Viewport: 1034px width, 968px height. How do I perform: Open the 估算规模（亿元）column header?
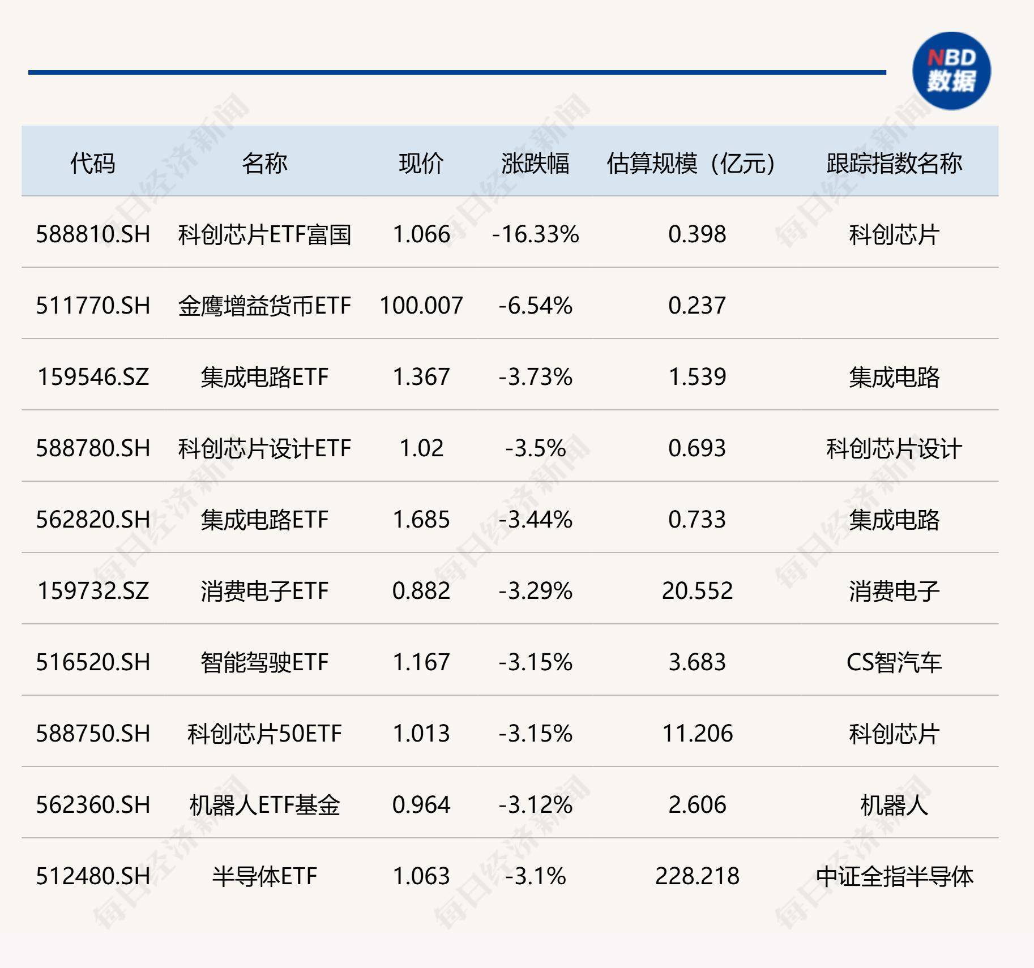690,161
